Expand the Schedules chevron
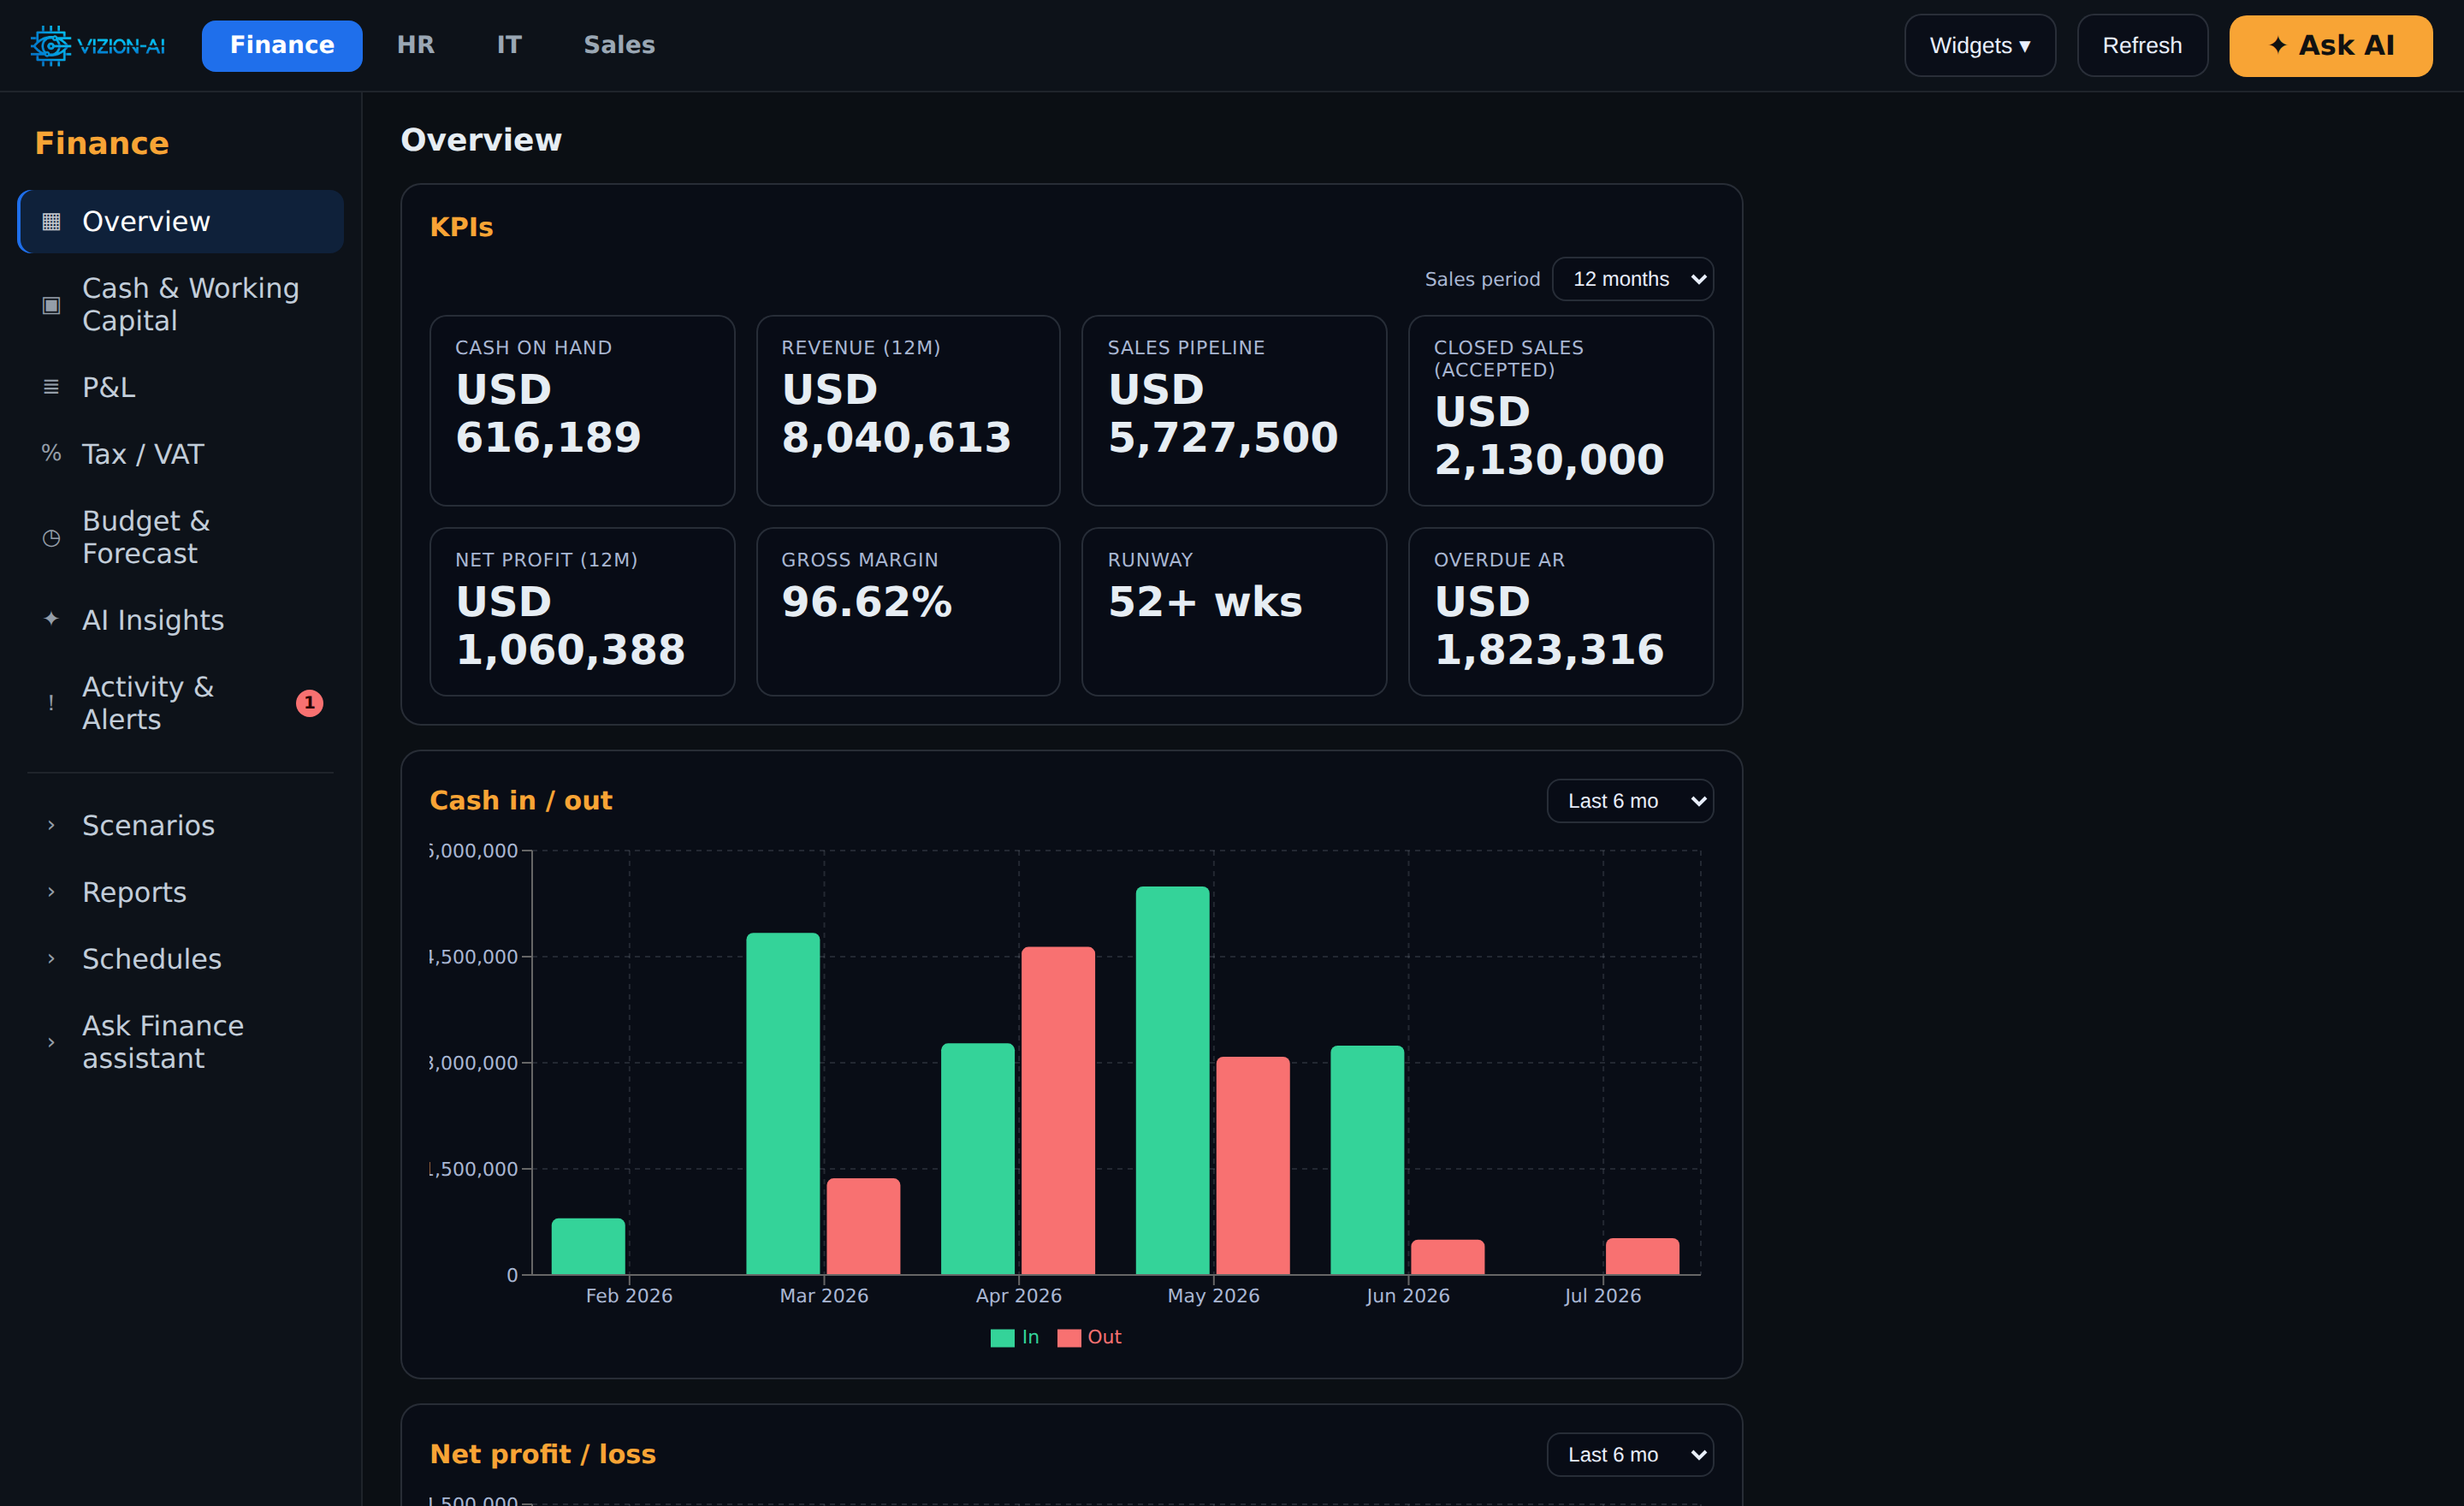2464x1506 pixels. (51, 959)
